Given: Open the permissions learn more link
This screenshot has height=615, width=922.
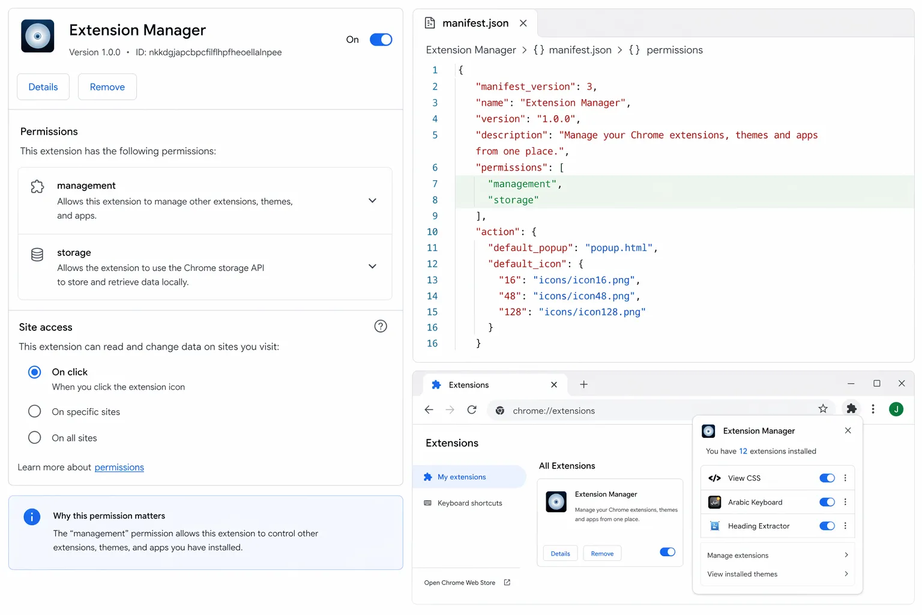Looking at the screenshot, I should [119, 467].
